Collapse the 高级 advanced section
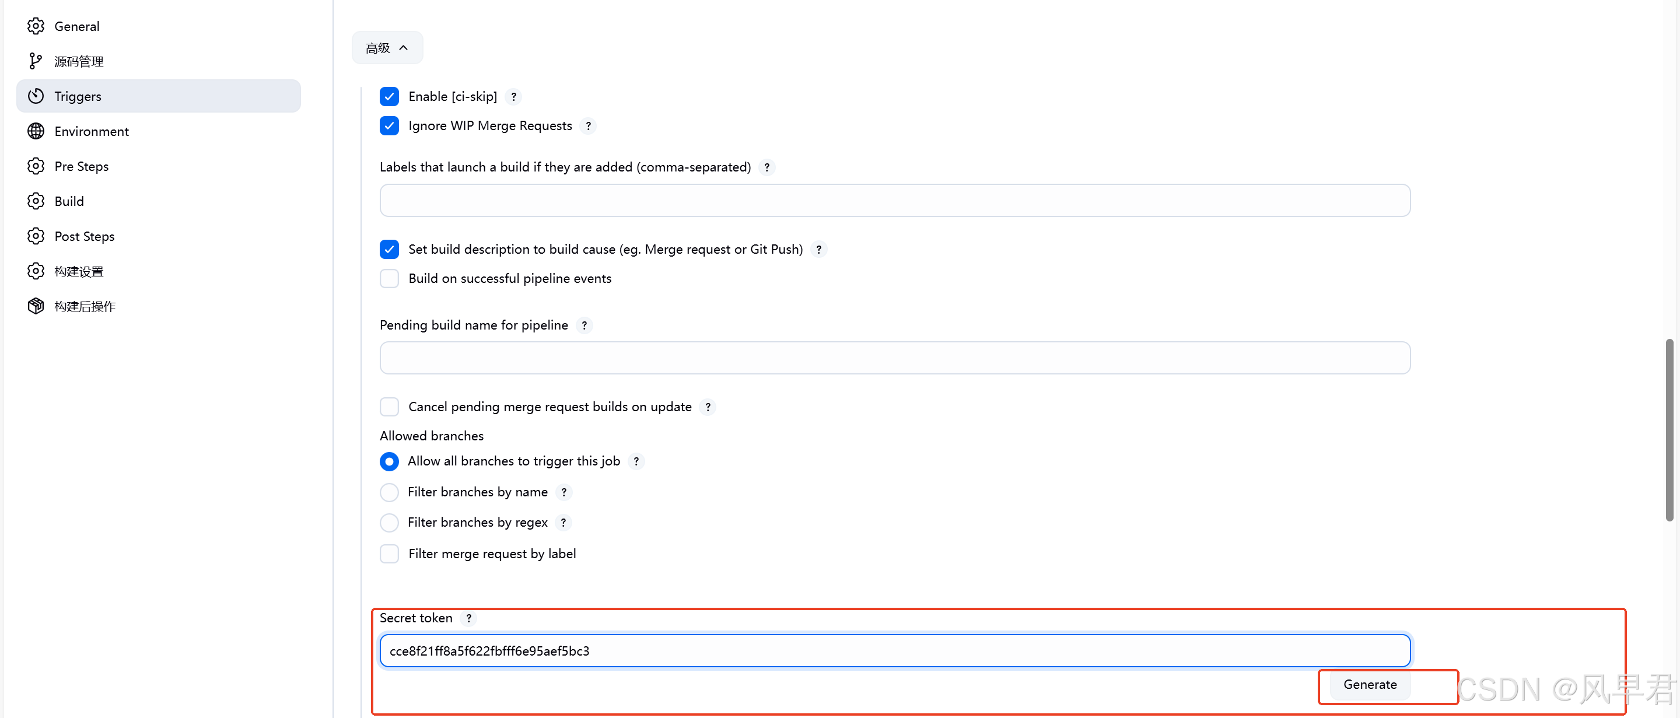This screenshot has height=718, width=1680. (x=387, y=48)
